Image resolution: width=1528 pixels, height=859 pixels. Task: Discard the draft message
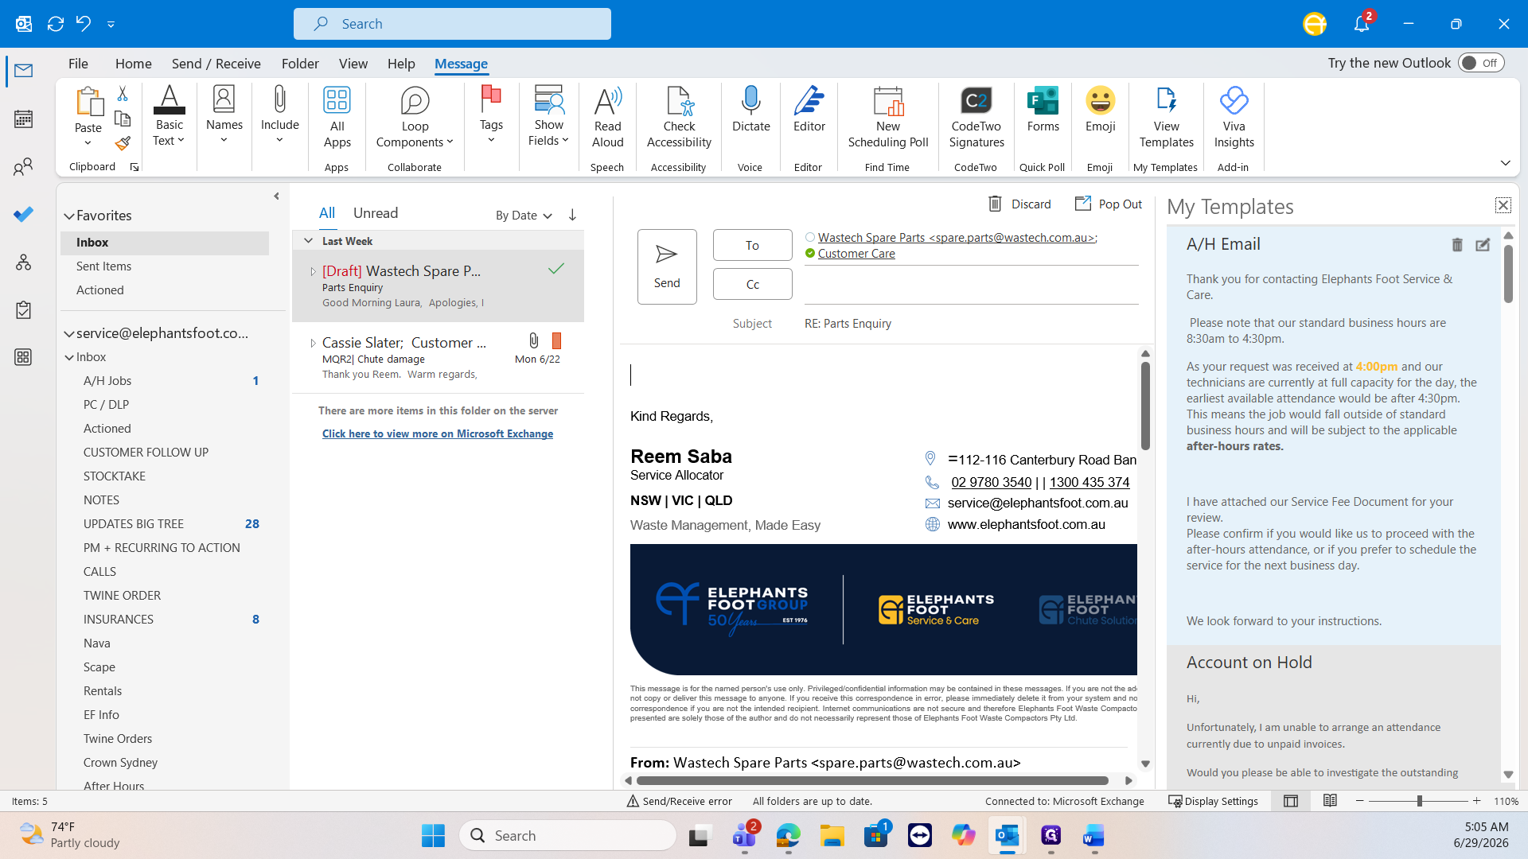(x=1019, y=204)
